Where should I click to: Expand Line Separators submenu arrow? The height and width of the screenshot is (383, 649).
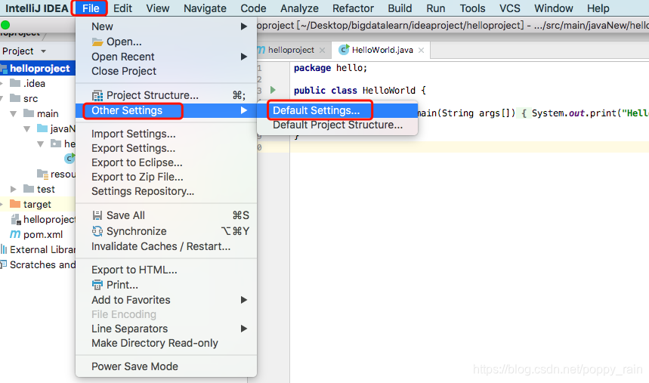(244, 329)
